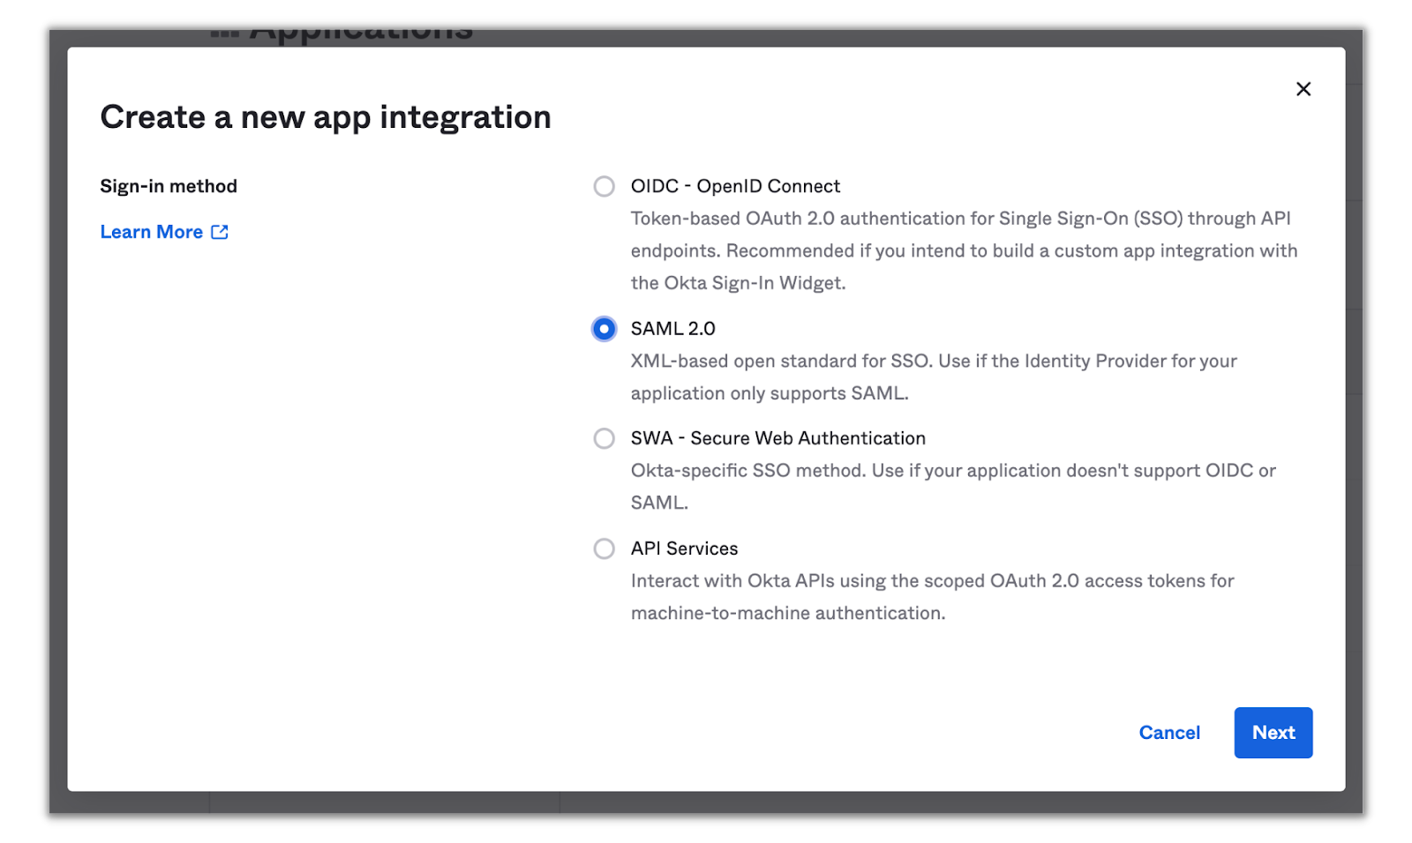Choose the SWA radio button option
Image resolution: width=1412 pixels, height=843 pixels.
tap(604, 438)
